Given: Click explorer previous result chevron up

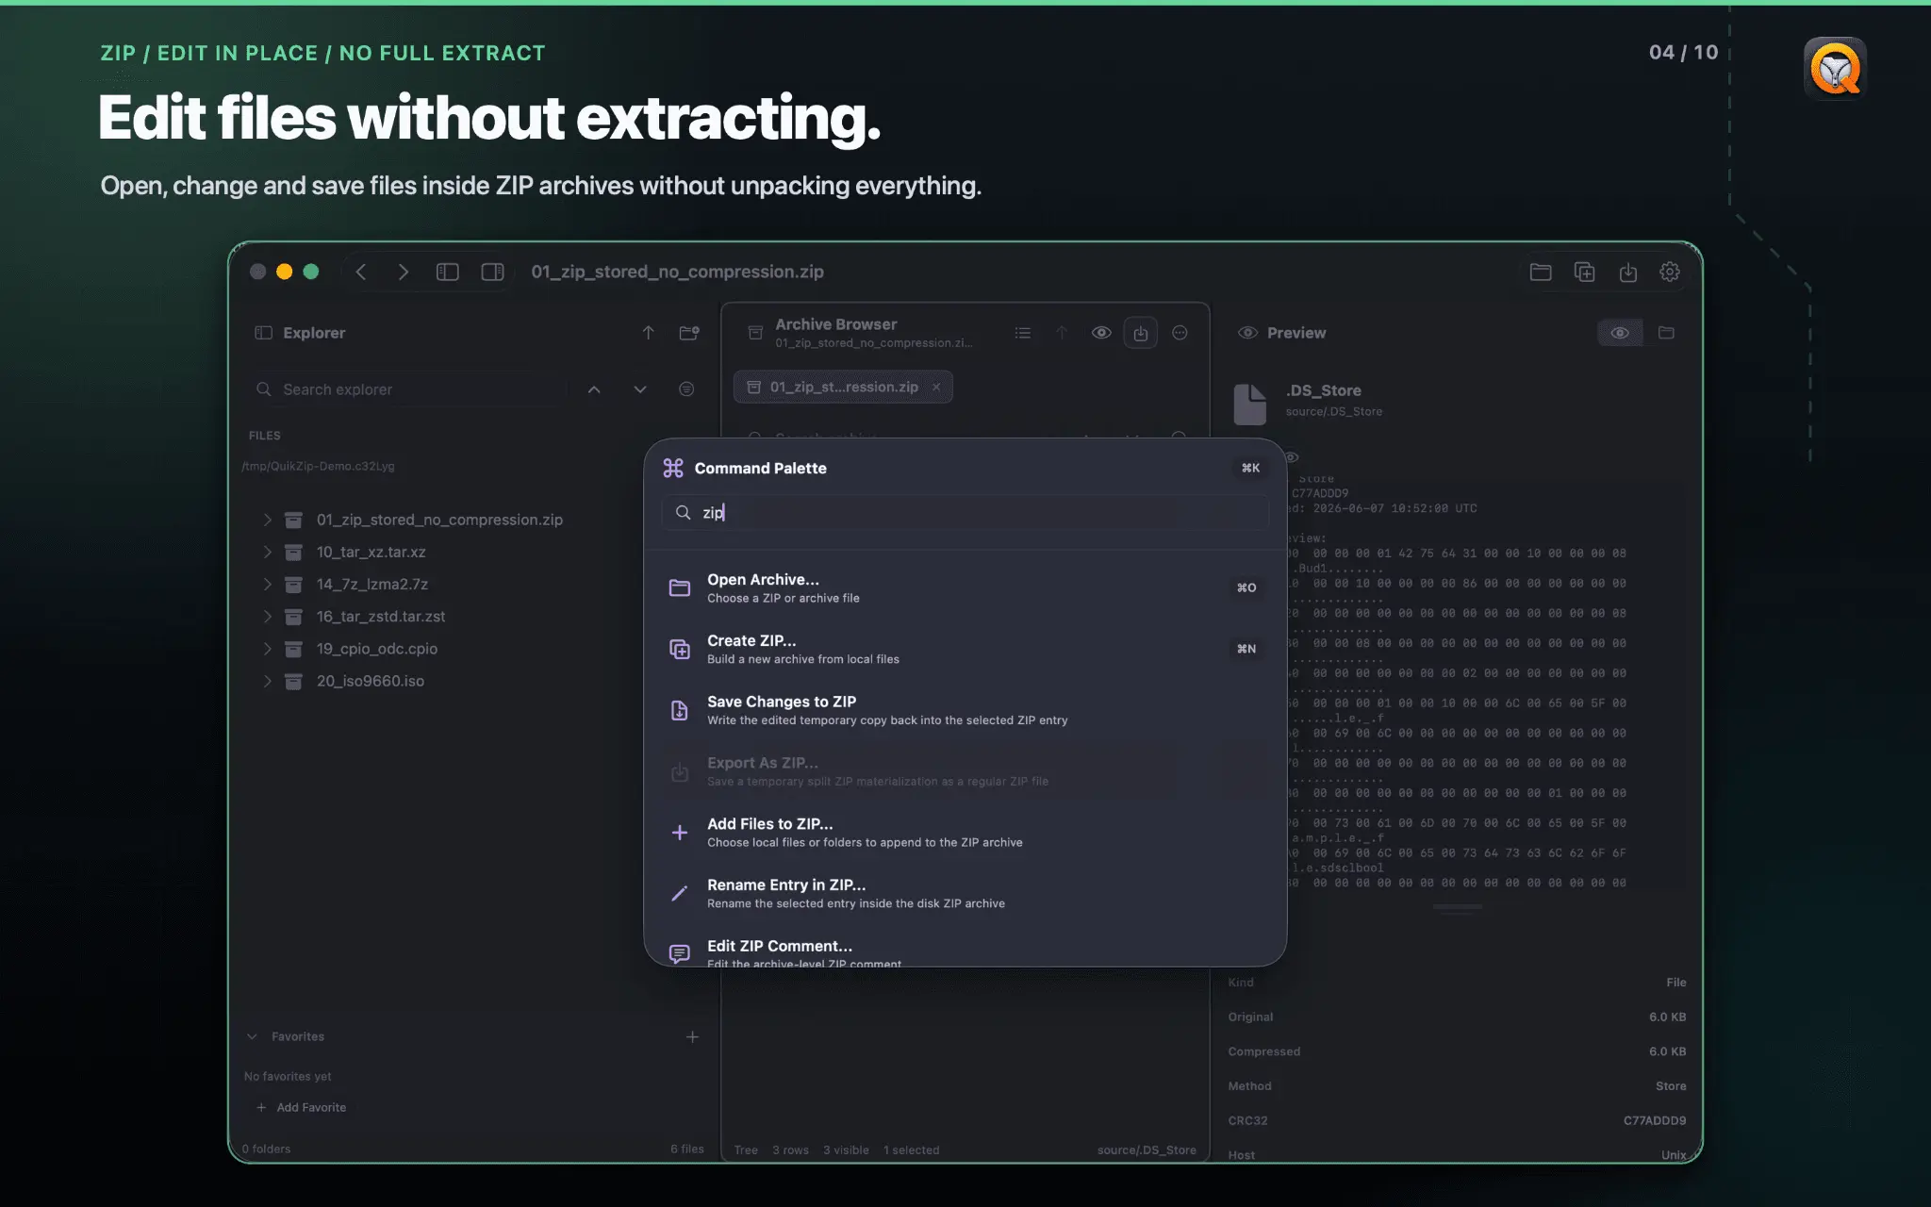Looking at the screenshot, I should (594, 389).
